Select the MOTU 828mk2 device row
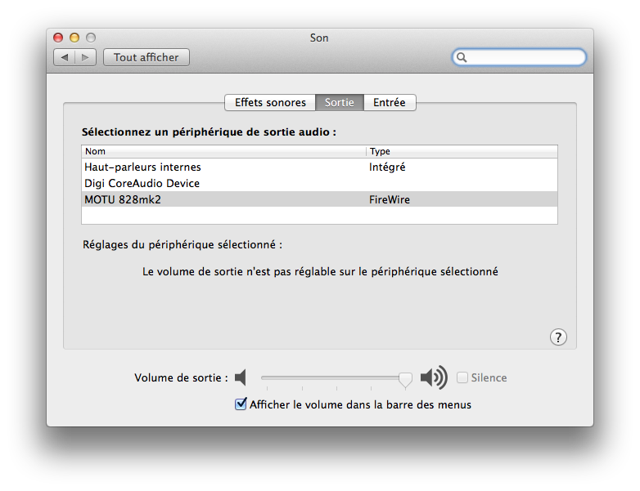The image size is (640, 491). (x=319, y=199)
